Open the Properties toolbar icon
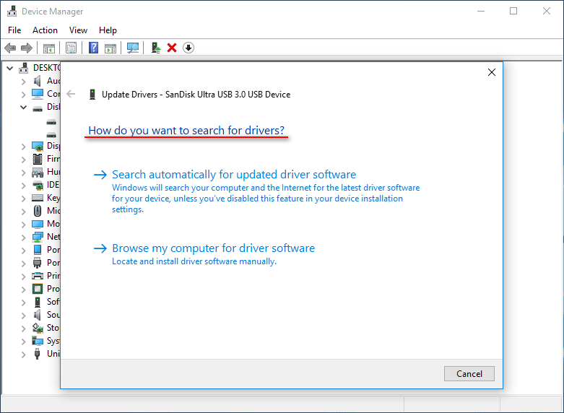 pyautogui.click(x=71, y=48)
